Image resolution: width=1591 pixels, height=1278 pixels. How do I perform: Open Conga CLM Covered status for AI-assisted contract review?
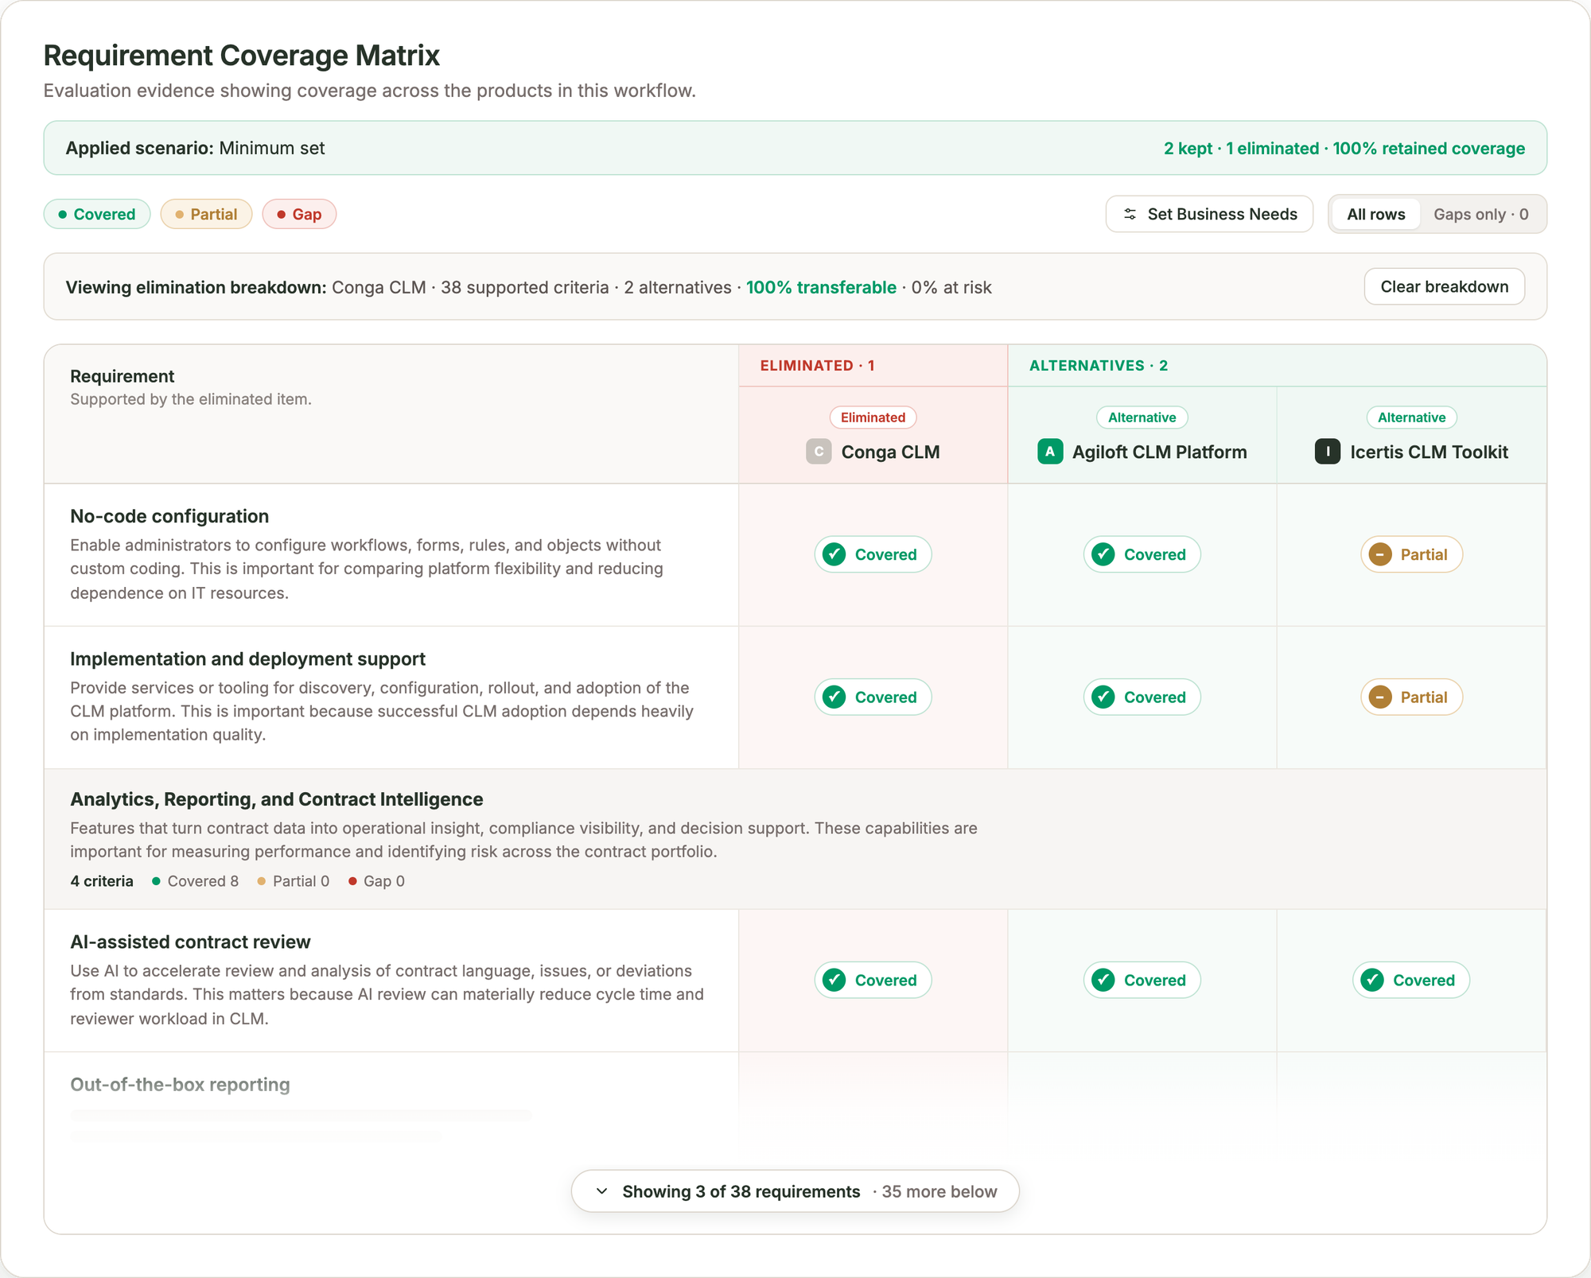[873, 980]
